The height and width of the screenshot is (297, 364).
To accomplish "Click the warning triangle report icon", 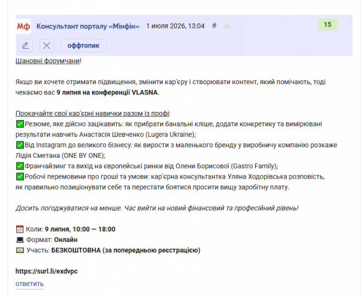I will (227, 26).
